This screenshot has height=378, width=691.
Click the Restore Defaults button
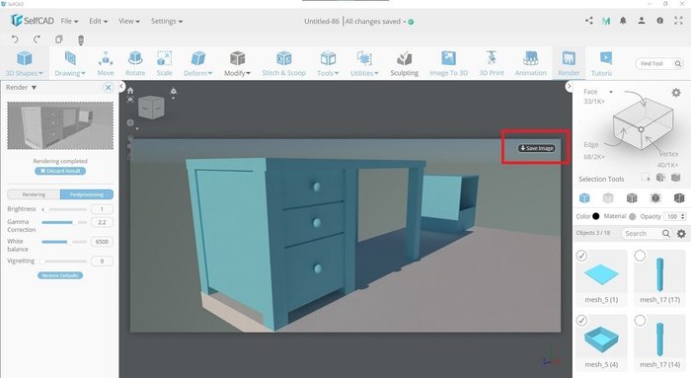tap(60, 275)
